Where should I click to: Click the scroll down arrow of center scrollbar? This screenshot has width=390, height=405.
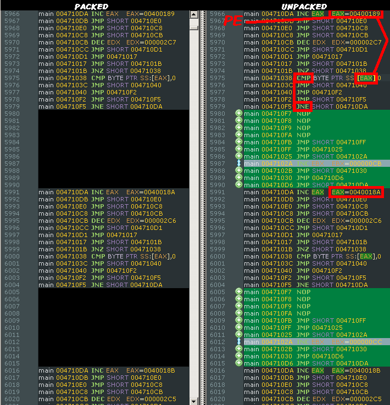click(x=194, y=401)
